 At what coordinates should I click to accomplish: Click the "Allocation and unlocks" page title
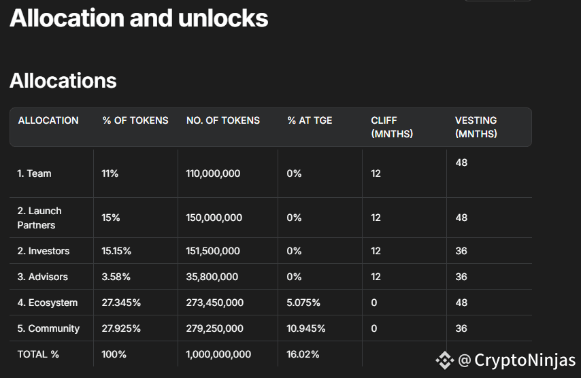(x=139, y=18)
